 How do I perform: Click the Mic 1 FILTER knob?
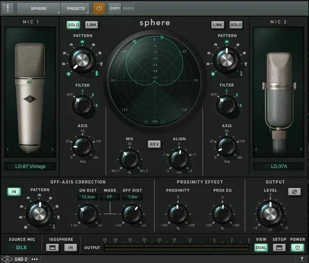(82, 105)
